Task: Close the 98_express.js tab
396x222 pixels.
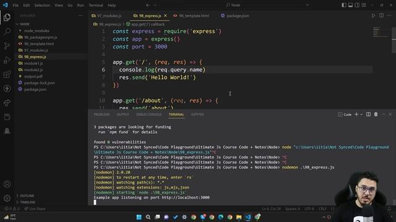Action: (x=165, y=15)
